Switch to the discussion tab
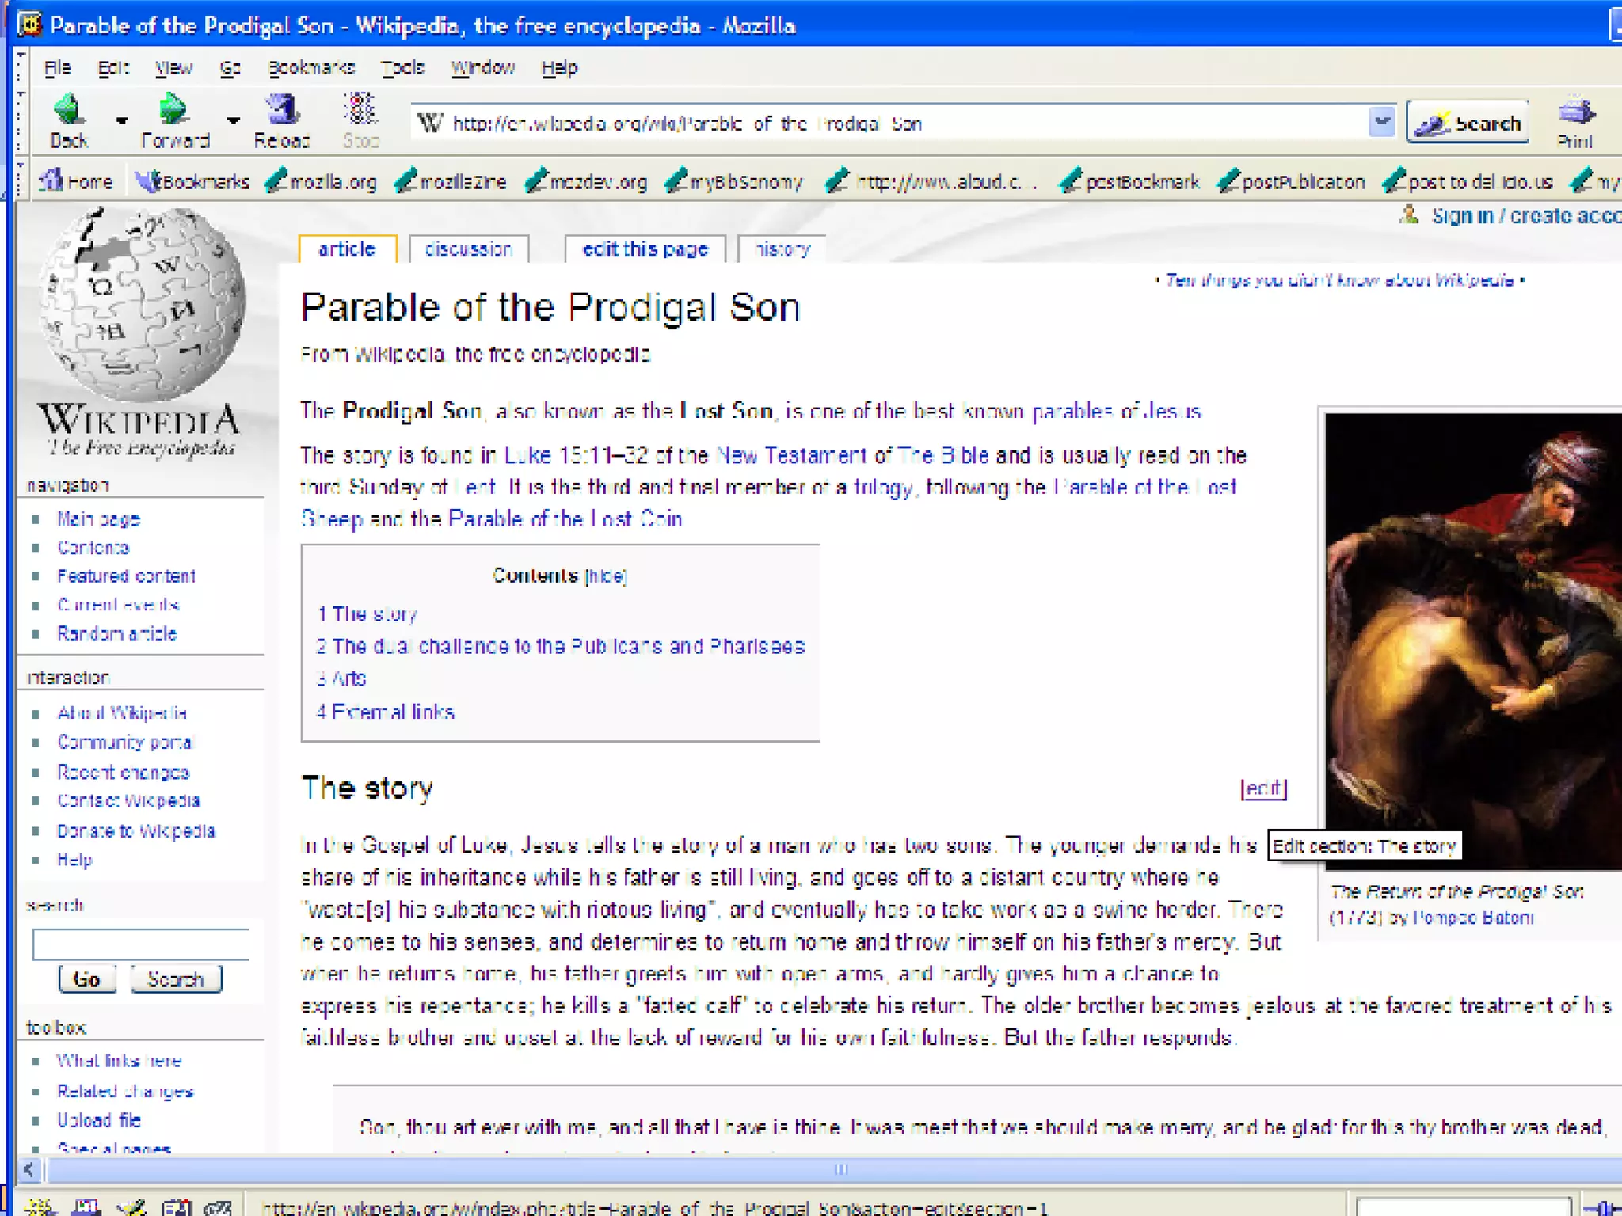Viewport: 1622px width, 1216px height. click(x=468, y=249)
